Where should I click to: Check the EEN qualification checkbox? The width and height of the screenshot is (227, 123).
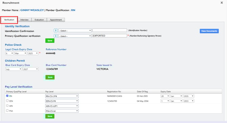point(7,101)
